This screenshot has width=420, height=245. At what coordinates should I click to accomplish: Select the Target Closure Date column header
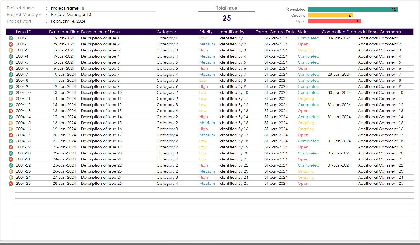pyautogui.click(x=275, y=32)
